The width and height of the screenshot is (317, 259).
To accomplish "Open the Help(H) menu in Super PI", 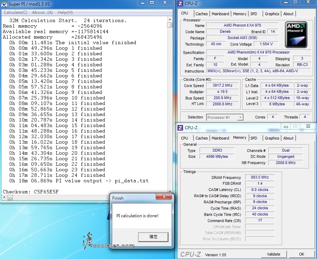I will 65,12.
